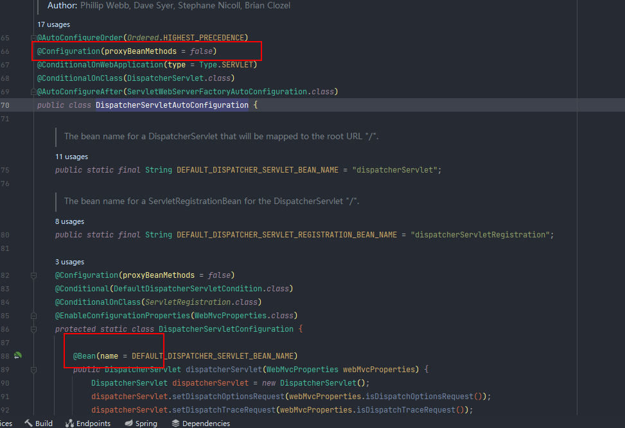Click DEFAULT_DISPATCHER_SERVLET_BEAN_NAME declaration on line 75
Image resolution: width=625 pixels, height=428 pixels.
pyautogui.click(x=258, y=170)
